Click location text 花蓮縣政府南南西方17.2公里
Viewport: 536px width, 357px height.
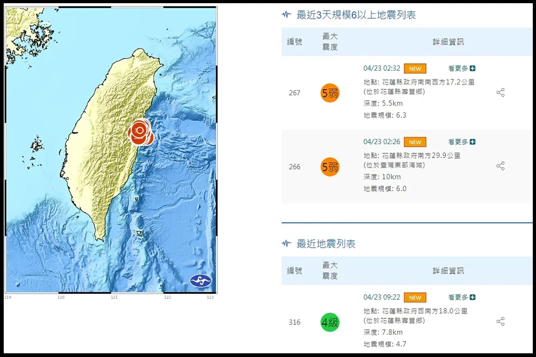tap(428, 82)
